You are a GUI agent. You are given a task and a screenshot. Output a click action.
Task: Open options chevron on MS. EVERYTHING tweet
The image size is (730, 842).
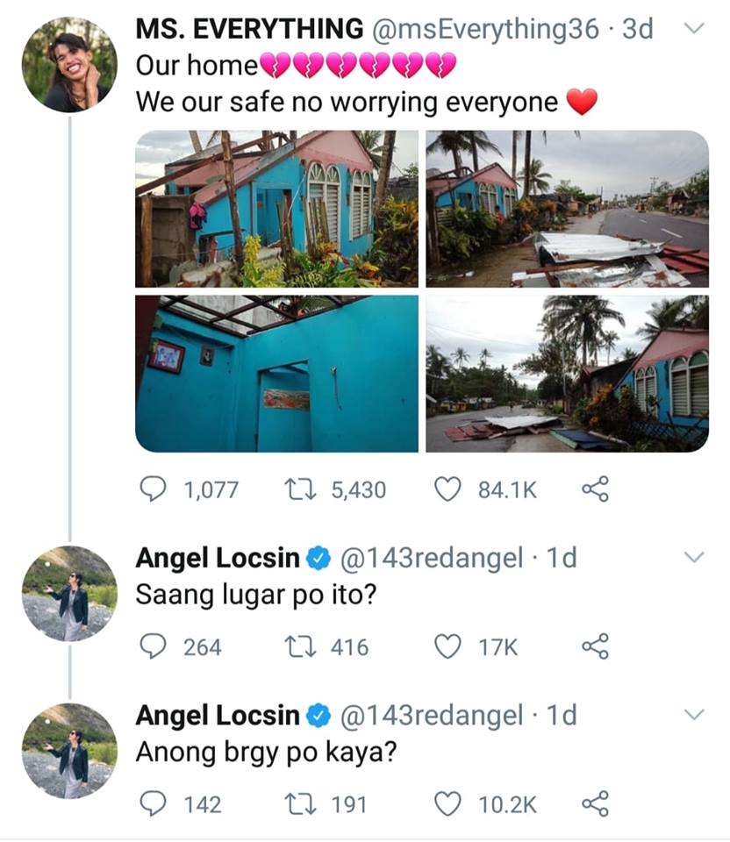point(693,28)
